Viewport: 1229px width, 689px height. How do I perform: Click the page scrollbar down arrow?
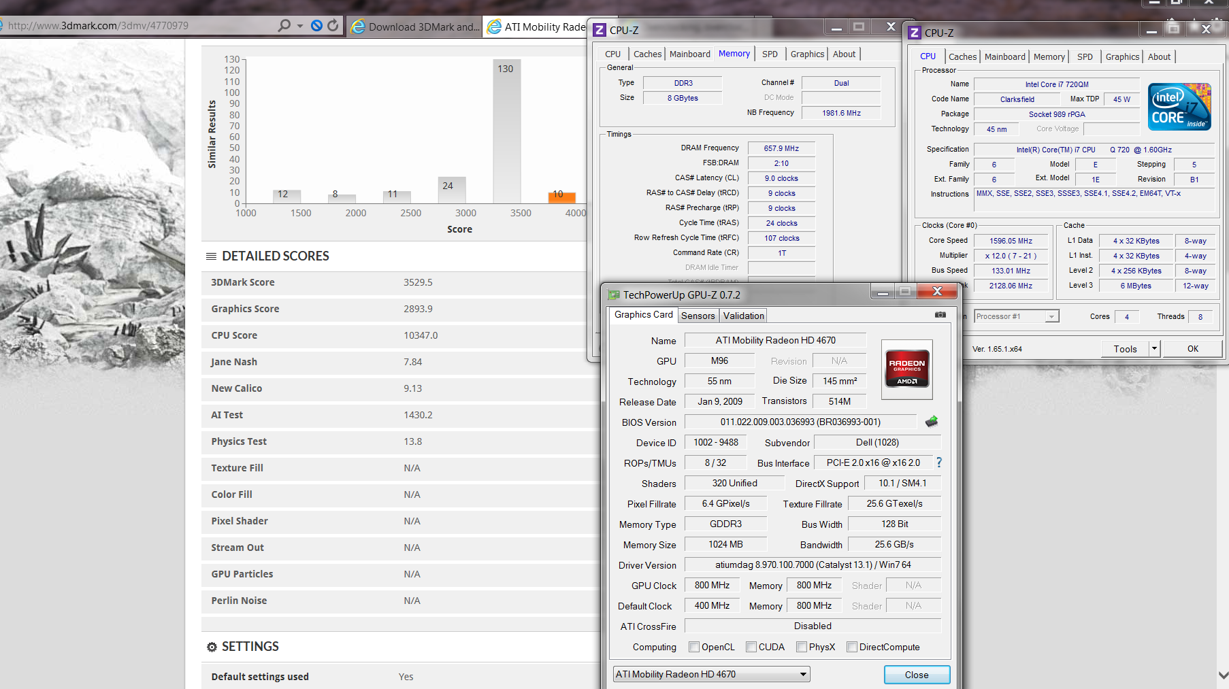pyautogui.click(x=1223, y=675)
